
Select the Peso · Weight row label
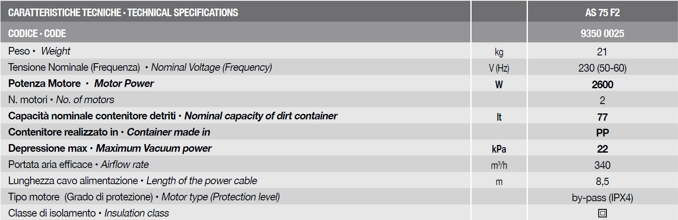click(x=39, y=51)
